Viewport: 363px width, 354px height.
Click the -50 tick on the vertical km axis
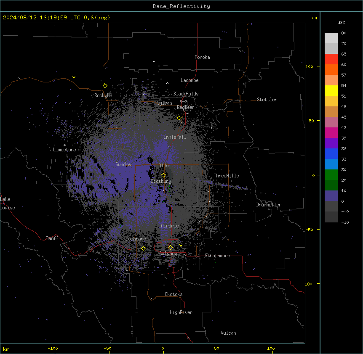point(309,230)
